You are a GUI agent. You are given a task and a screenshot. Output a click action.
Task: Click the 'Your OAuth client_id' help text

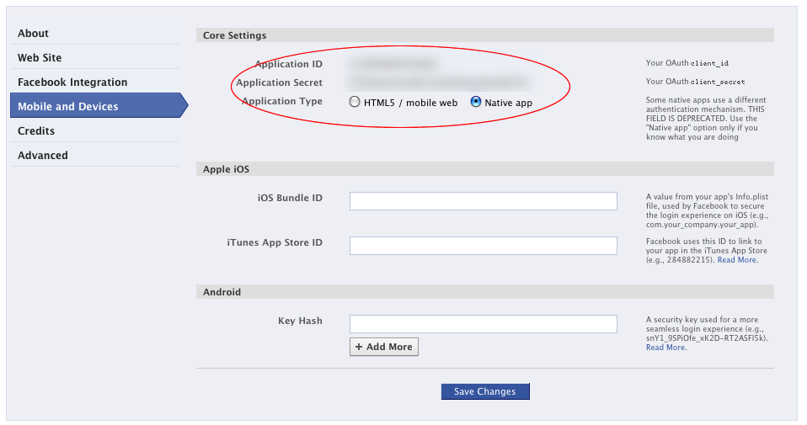click(x=687, y=63)
